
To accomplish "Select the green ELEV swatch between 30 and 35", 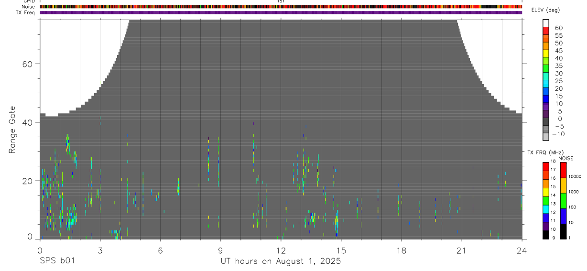I will point(546,68).
